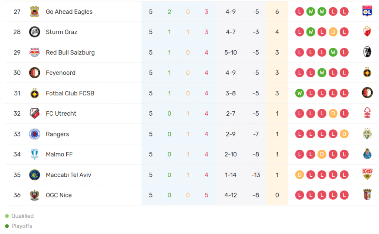Image resolution: width=379 pixels, height=234 pixels.
Task: Click the Red Bull Salzburg crest icon
Action: click(34, 52)
